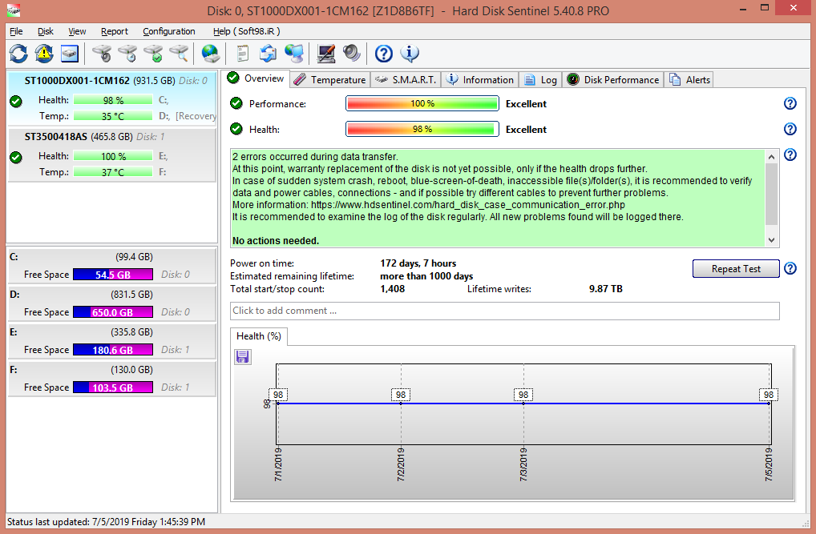The width and height of the screenshot is (816, 534).
Task: Click the yellow warning triangle toolbar icon
Action: (x=44, y=54)
